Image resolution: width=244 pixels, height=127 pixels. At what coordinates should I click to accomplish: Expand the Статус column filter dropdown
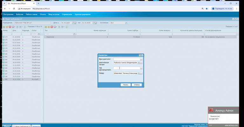(39, 34)
